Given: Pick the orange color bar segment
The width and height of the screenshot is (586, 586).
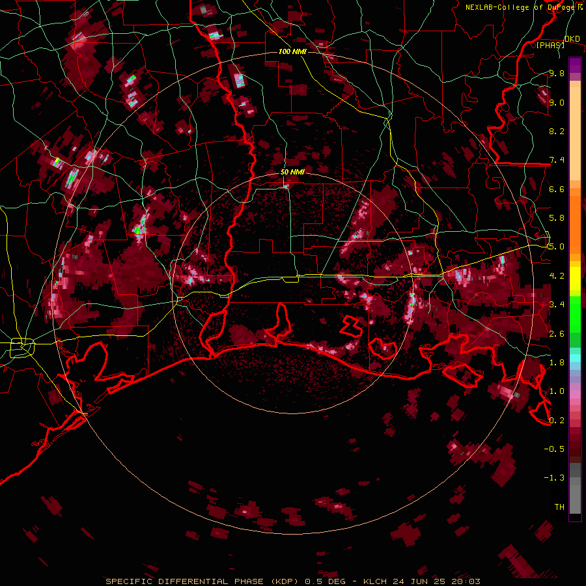Looking at the screenshot, I should click(575, 221).
